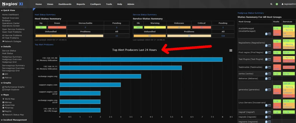Click the 65 Ok services cell for centos
The width and height of the screenshot is (296, 123).
pos(289,74)
